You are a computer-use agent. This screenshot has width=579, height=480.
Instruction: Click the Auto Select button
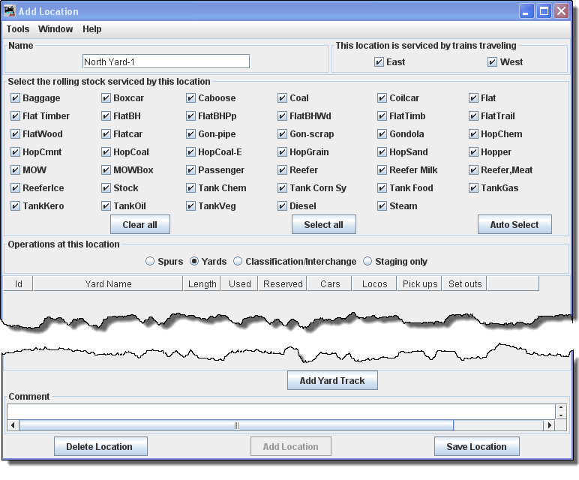(514, 225)
